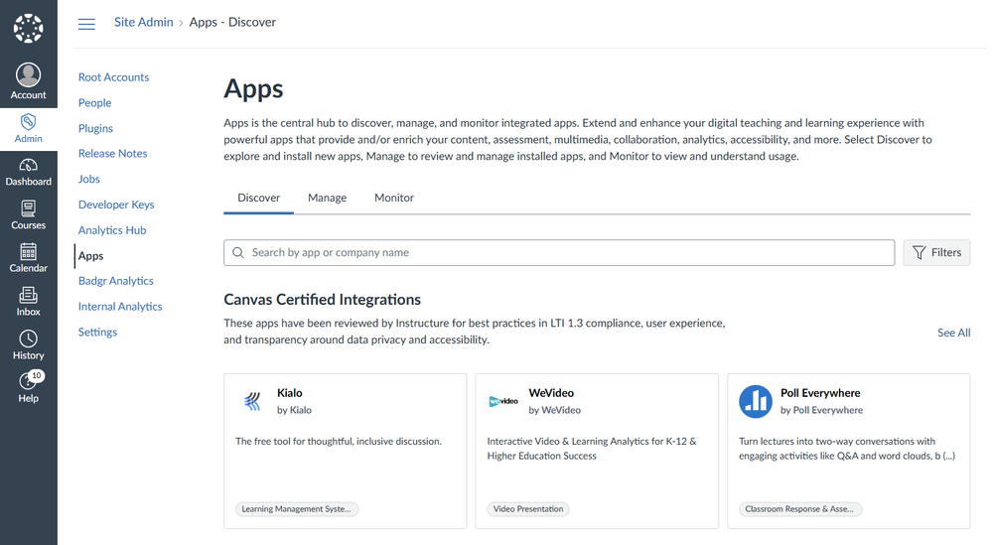The height and width of the screenshot is (545, 992).
Task: Click the Canvas logo in the sidebar
Action: [x=28, y=28]
